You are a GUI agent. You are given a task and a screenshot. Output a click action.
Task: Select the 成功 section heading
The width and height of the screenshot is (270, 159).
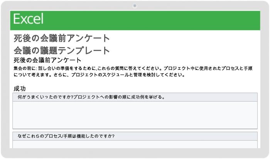pyautogui.click(x=20, y=88)
